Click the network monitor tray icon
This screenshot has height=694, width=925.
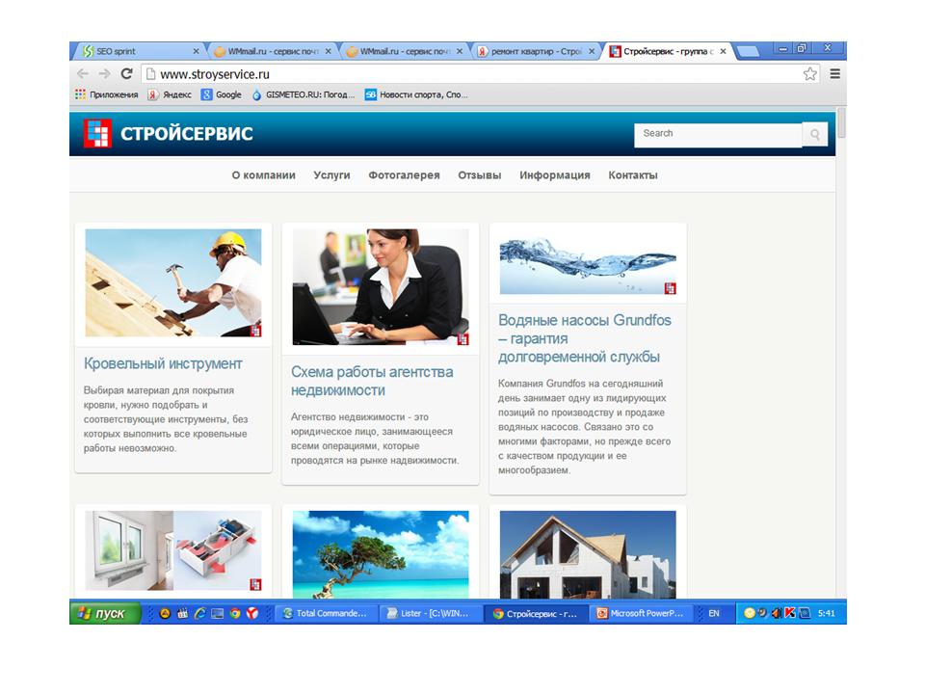click(x=805, y=613)
